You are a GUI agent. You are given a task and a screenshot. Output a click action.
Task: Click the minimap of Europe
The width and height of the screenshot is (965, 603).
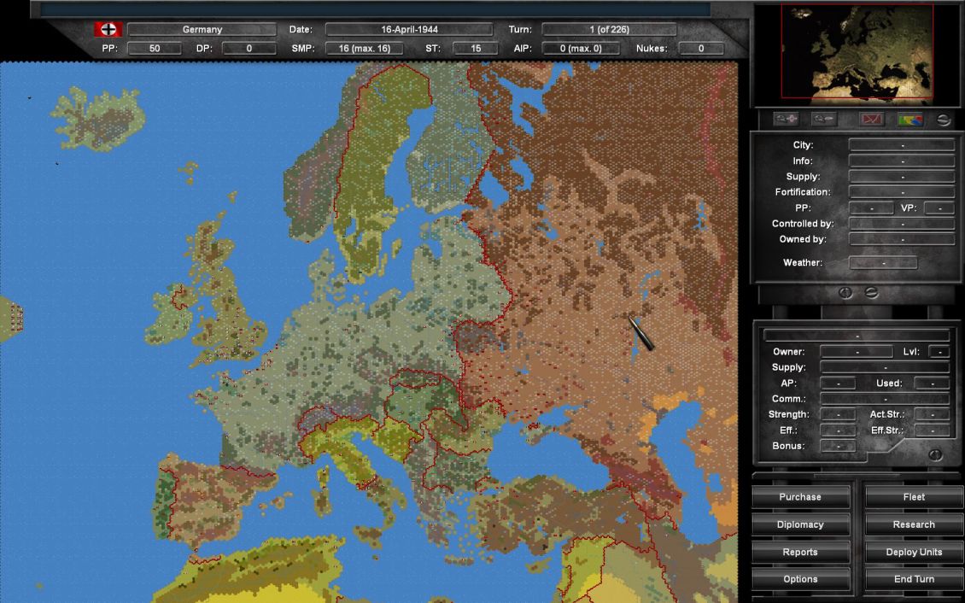click(x=857, y=52)
